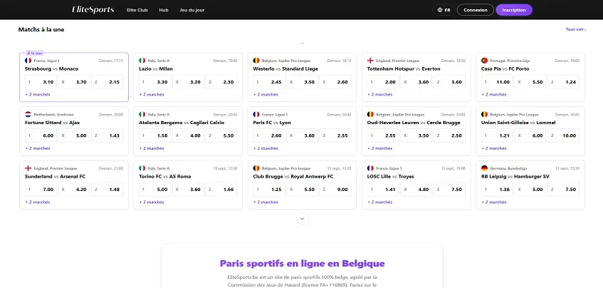Viewport: 603px width, 288px height.
Task: Choose AS Roma win at 1.66
Action: (x=221, y=190)
